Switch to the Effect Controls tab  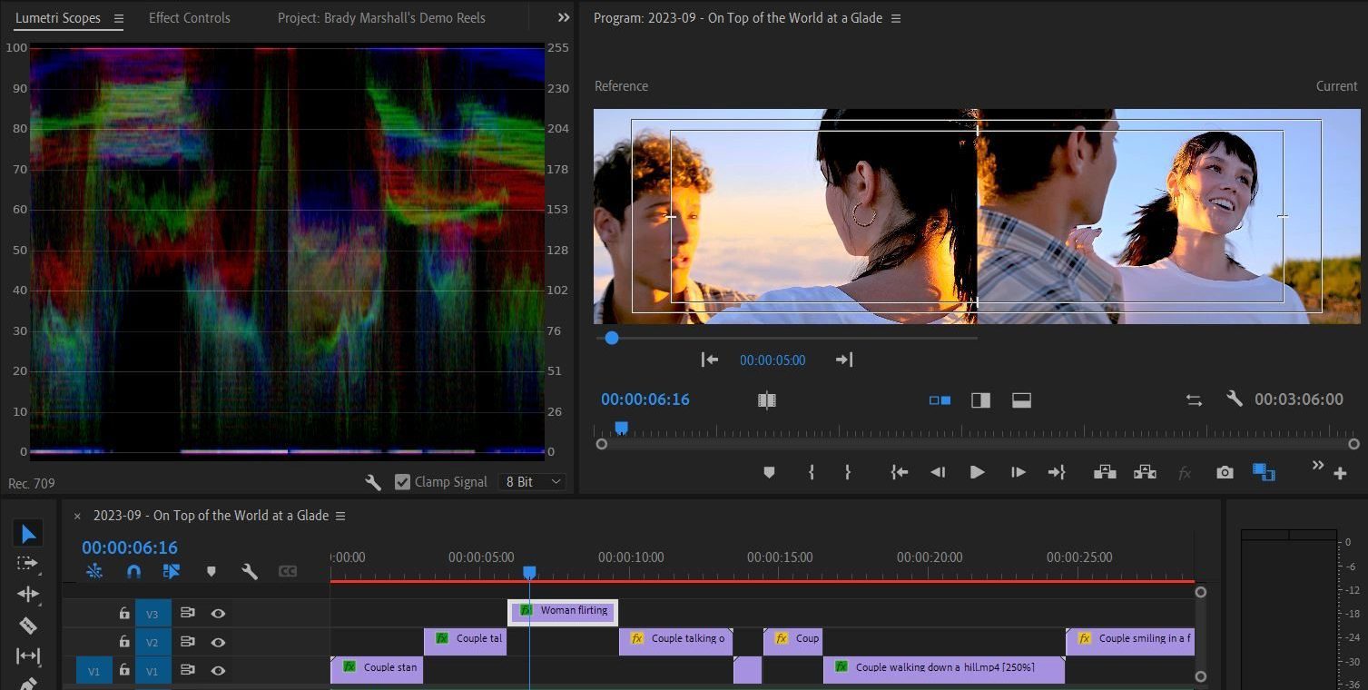coord(190,18)
